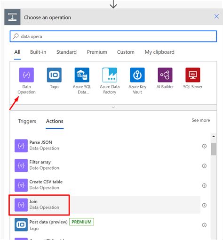
Task: Select the Data Operation connector icon
Action: coord(26,75)
